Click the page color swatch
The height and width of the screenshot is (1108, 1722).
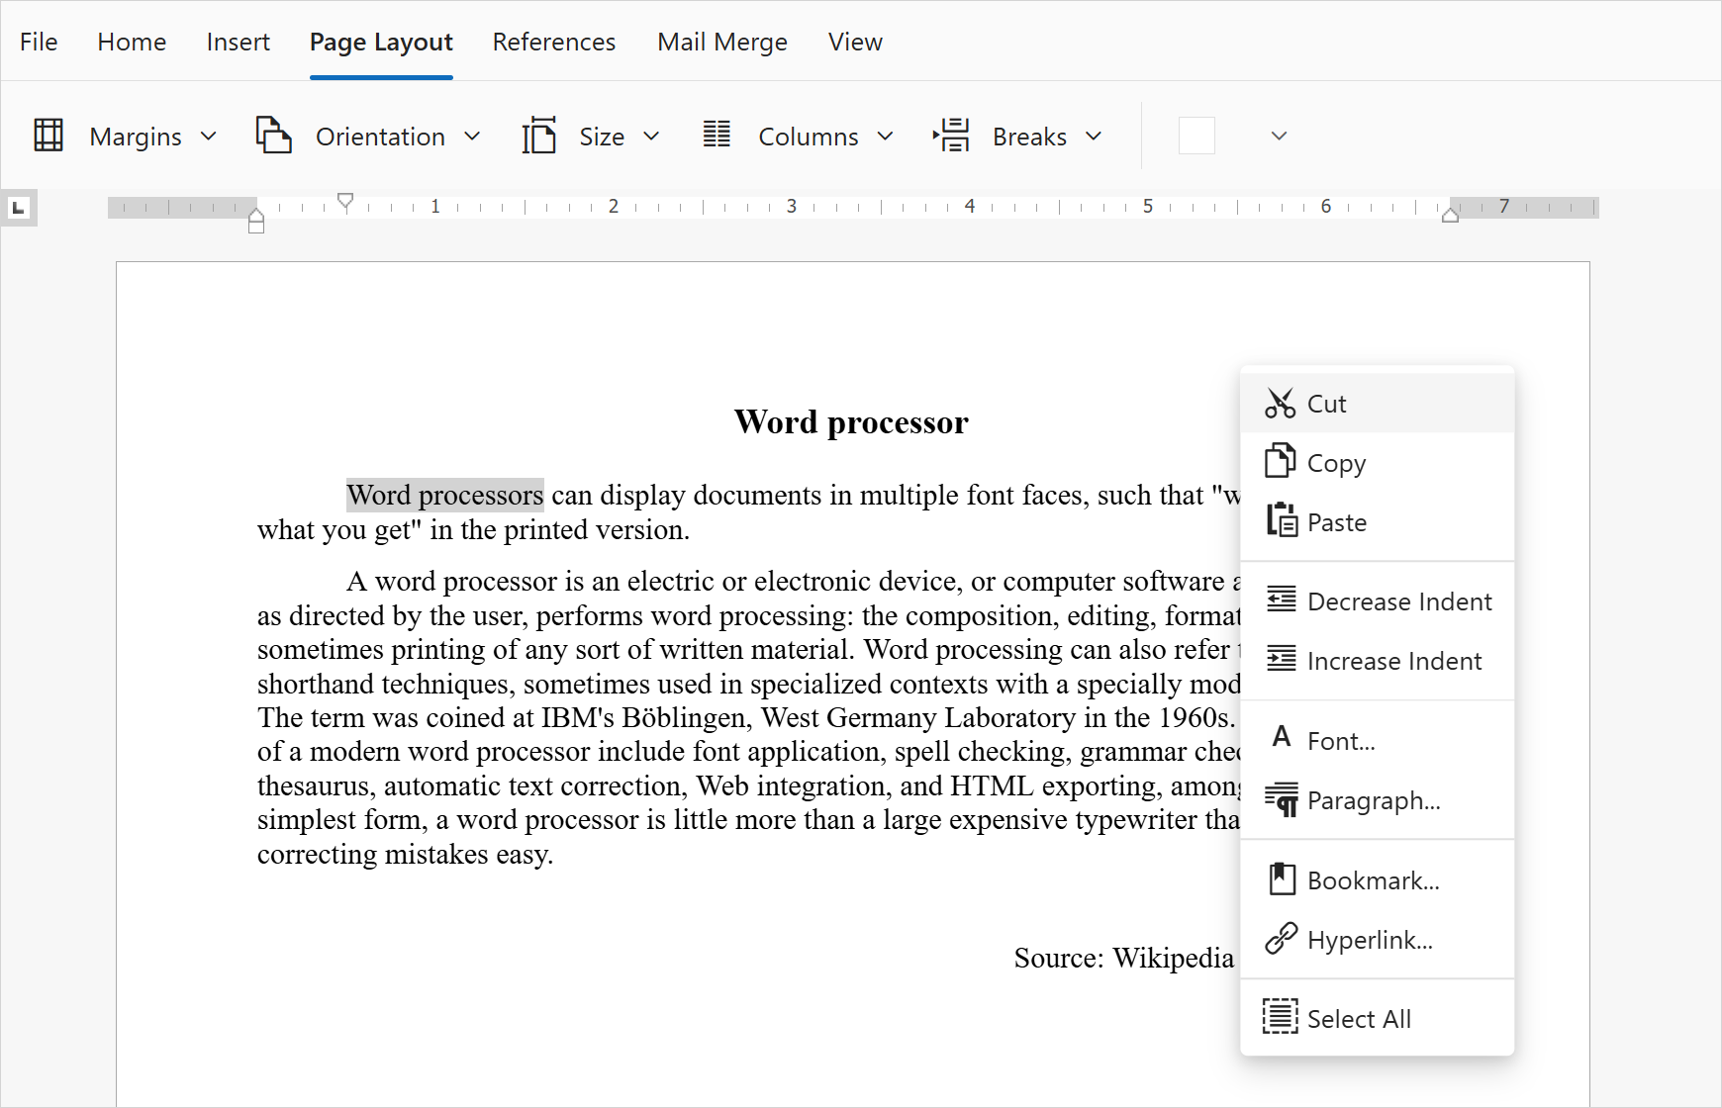tap(1196, 136)
